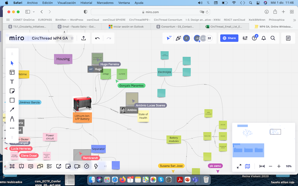Star the CircThread WP4 GA board
Image resolution: width=298 pixels, height=186 pixels.
(x=72, y=38)
